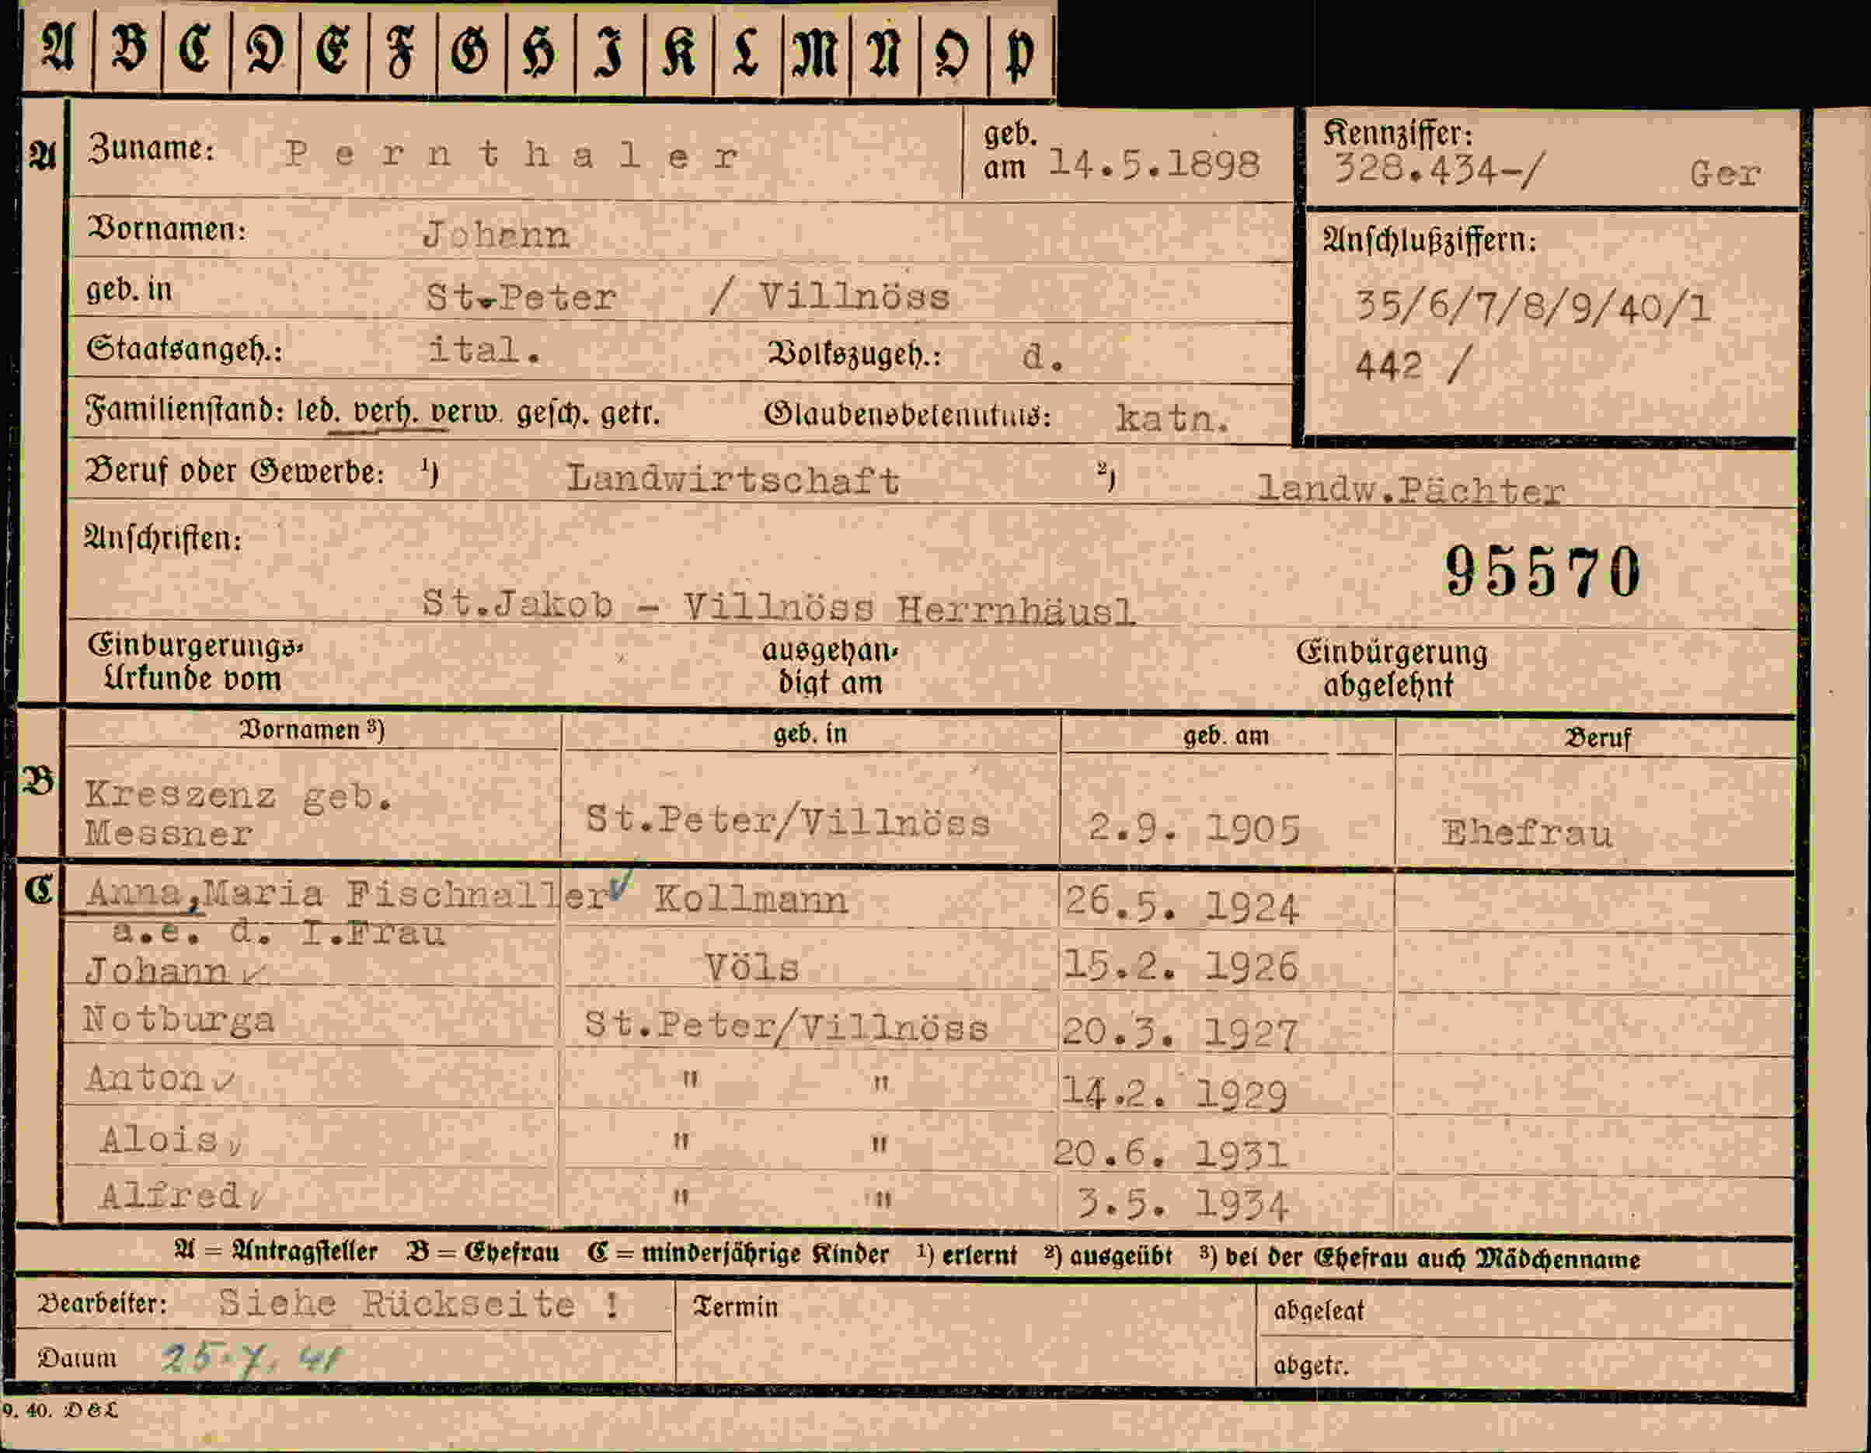Click the annotation 'a.e. d. I.Frau'
The height and width of the screenshot is (1453, 1871).
click(x=279, y=932)
